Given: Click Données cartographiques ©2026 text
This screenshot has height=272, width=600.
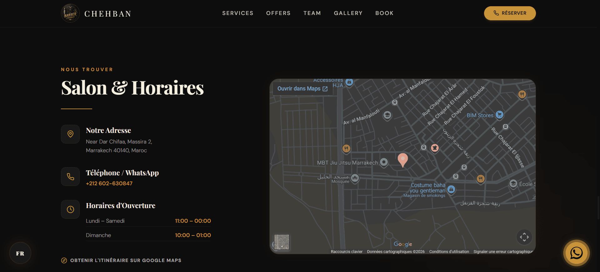Looking at the screenshot, I should [x=396, y=252].
